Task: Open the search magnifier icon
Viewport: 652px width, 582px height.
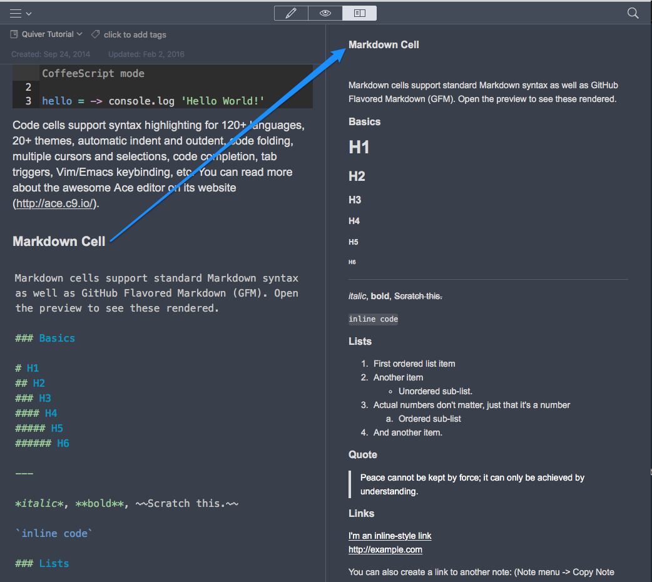Action: [x=633, y=13]
